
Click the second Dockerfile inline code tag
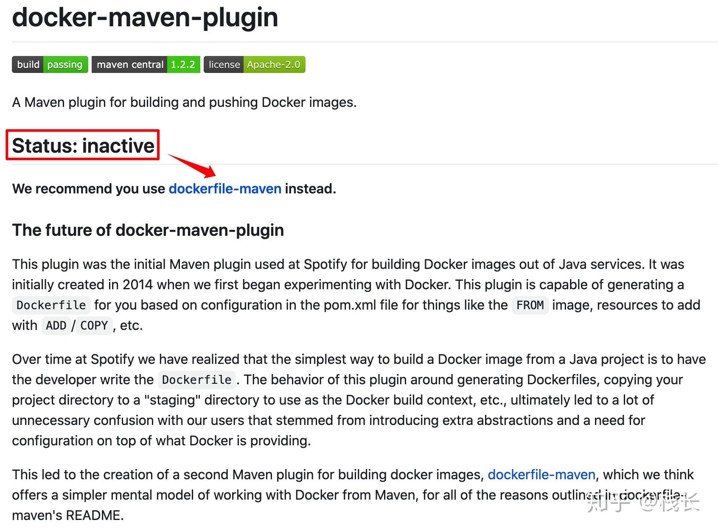[x=197, y=380]
